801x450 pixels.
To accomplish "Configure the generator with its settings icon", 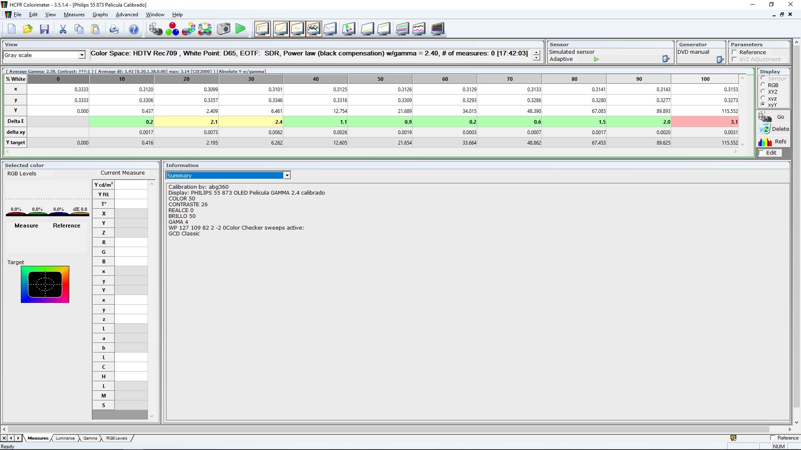I will click(720, 60).
